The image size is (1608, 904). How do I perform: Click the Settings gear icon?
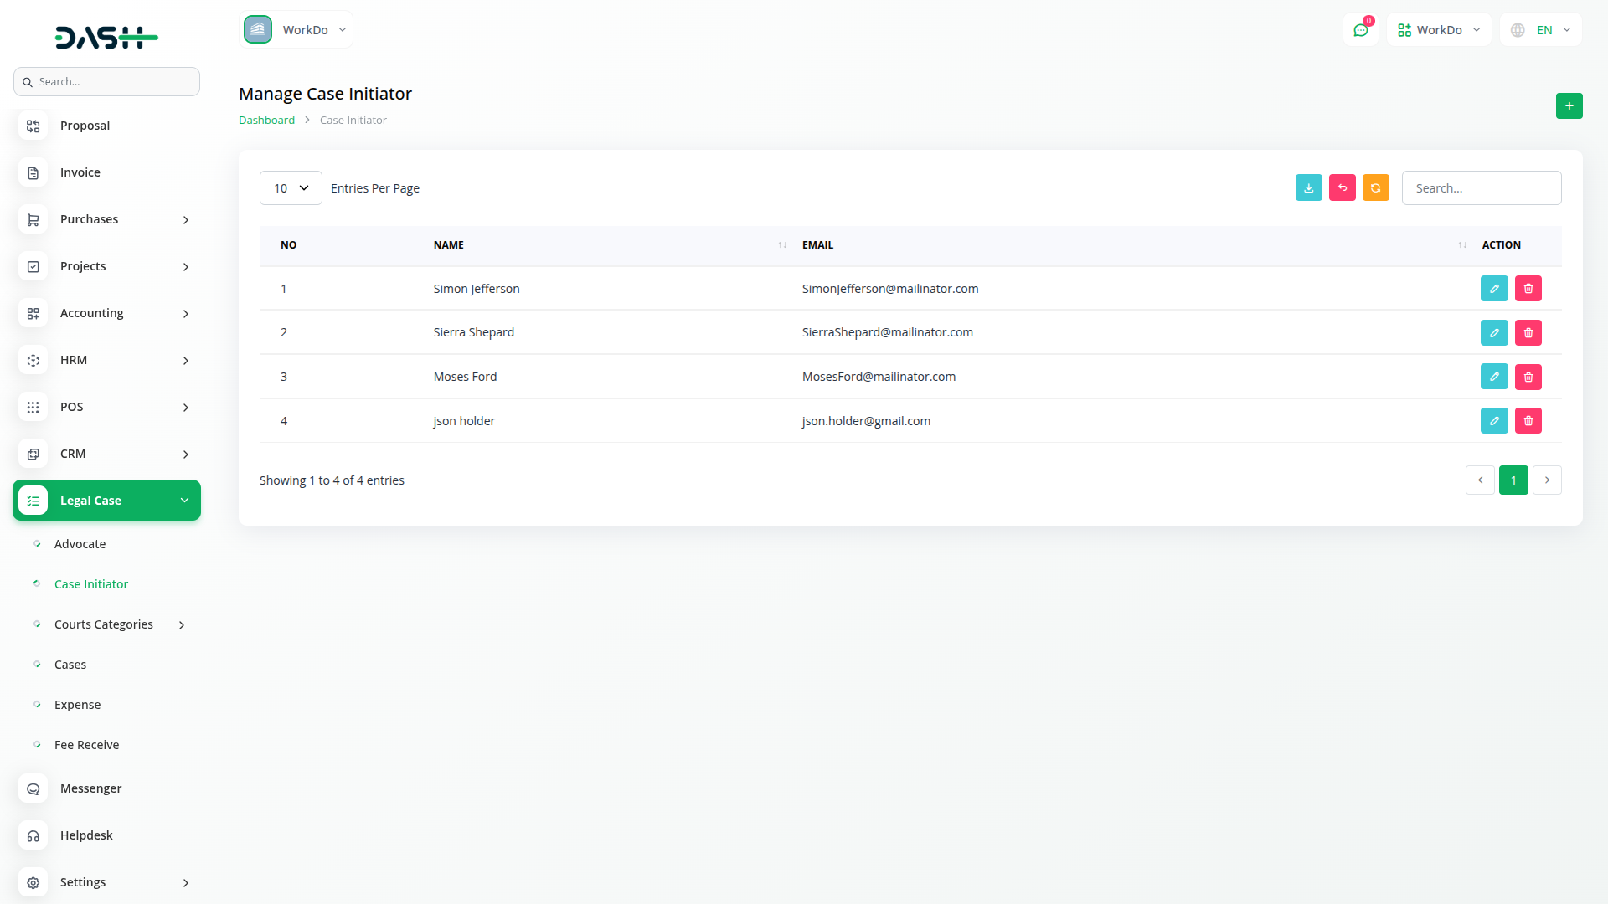(x=33, y=882)
